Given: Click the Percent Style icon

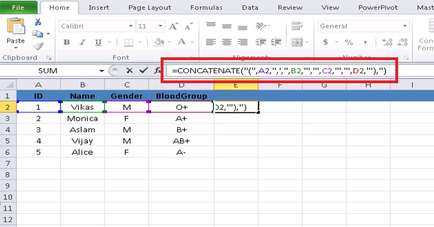Looking at the screenshot, I should (349, 42).
